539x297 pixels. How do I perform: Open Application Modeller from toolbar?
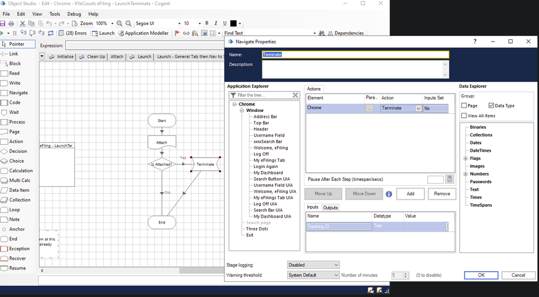[x=143, y=33]
